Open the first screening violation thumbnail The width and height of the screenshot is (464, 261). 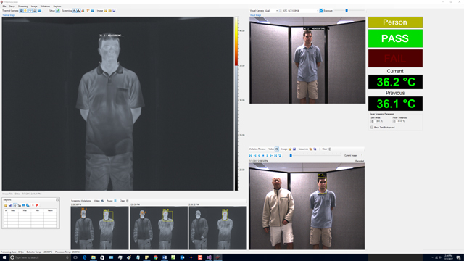tap(99, 228)
